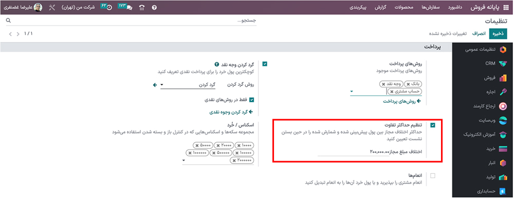The height and width of the screenshot is (199, 514).
Task: Go to previous record chevron
Action: click(18, 34)
